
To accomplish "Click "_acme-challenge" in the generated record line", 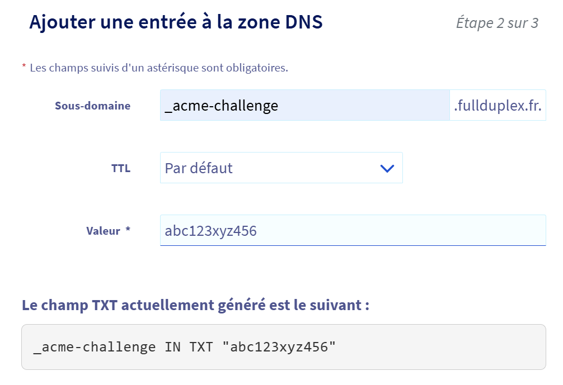I will [95, 348].
